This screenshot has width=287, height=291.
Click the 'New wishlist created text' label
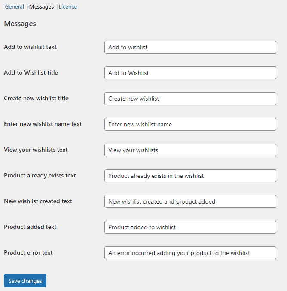point(38,201)
